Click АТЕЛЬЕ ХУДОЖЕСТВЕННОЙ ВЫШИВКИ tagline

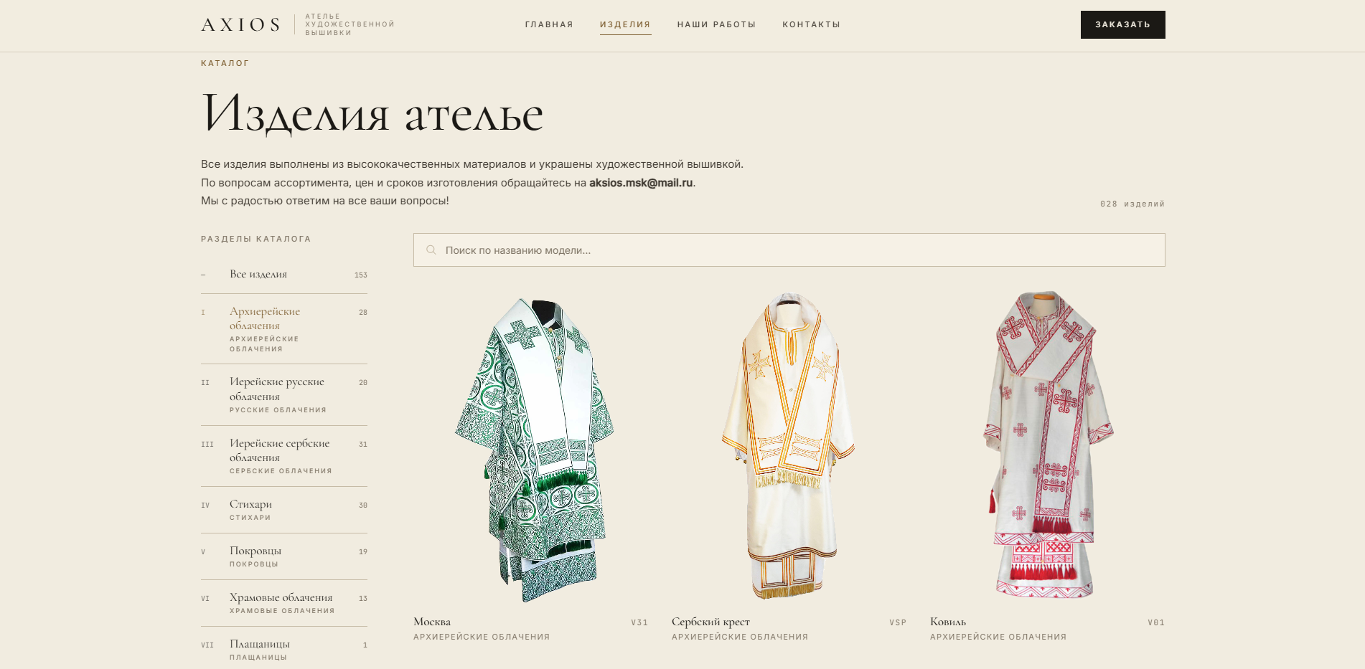click(350, 24)
